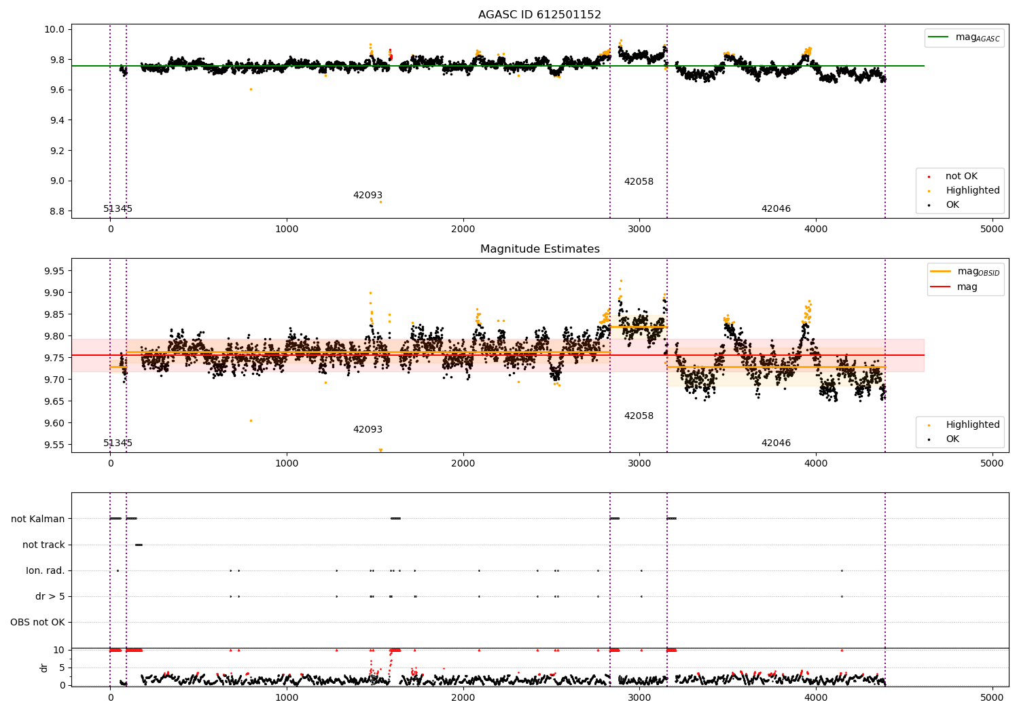Click the "9.70" y-axis tick label
Viewport: 1019px width, 713px height.
click(55, 380)
